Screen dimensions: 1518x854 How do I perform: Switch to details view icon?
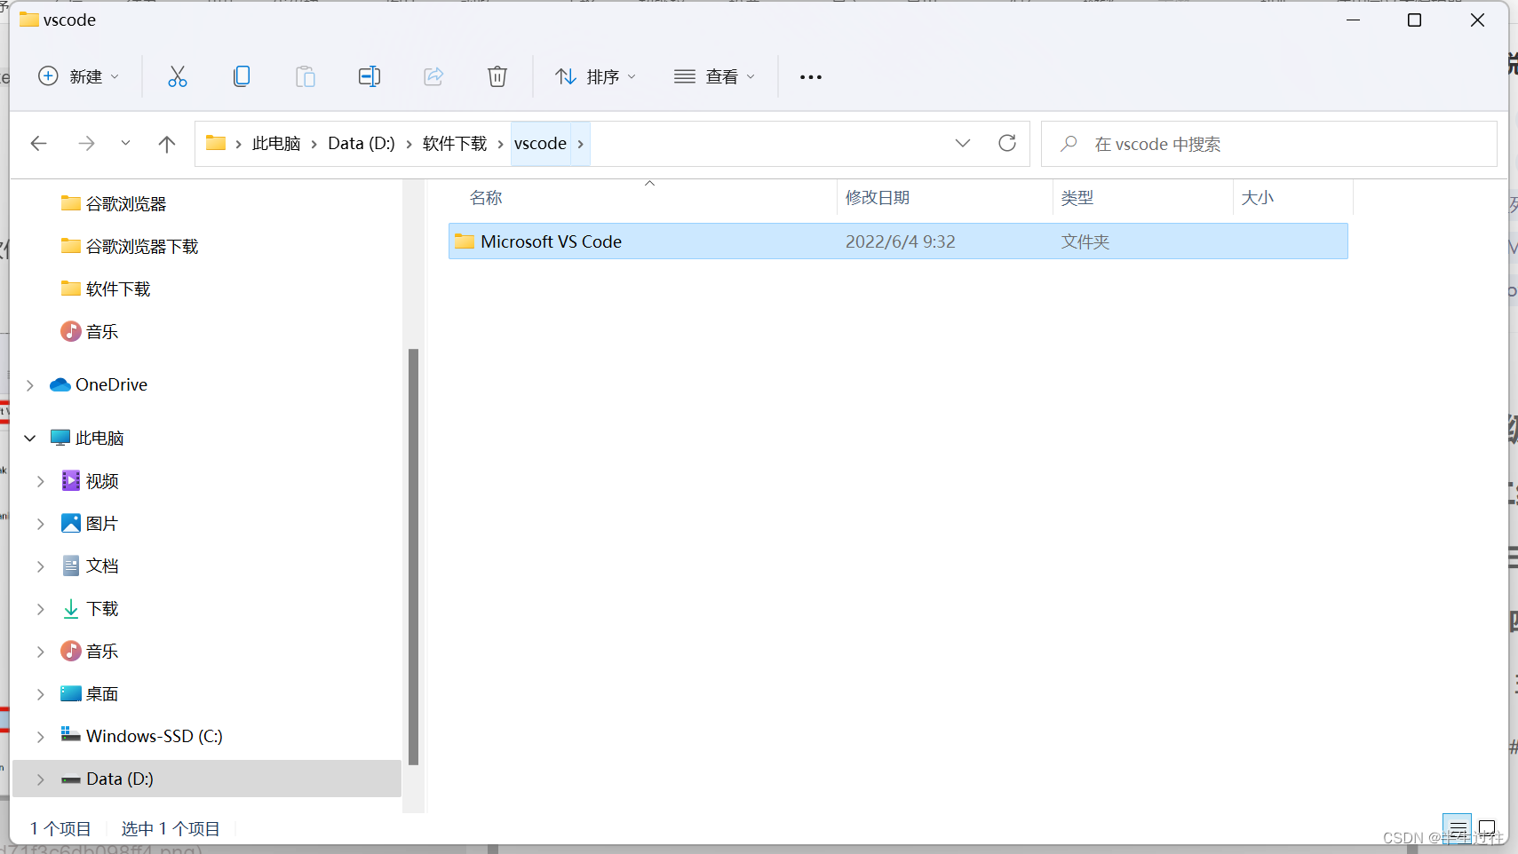pos(1458,828)
